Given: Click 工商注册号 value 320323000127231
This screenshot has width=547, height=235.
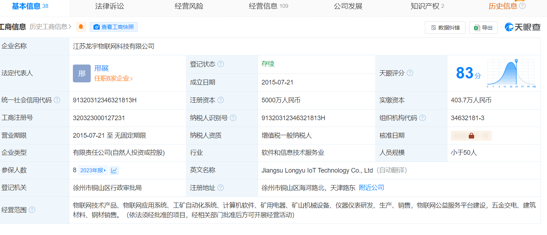Looking at the screenshot, I should 99,118.
